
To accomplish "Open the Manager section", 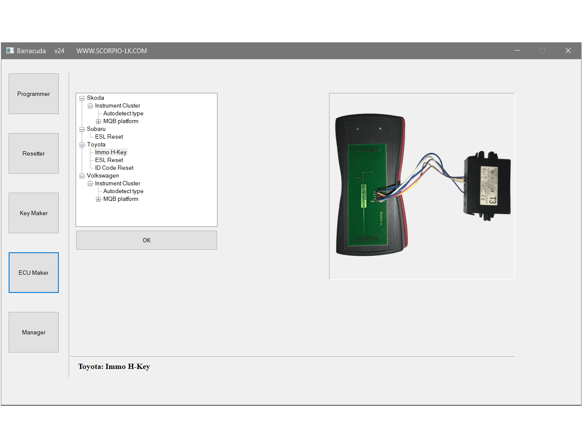I will 34,332.
